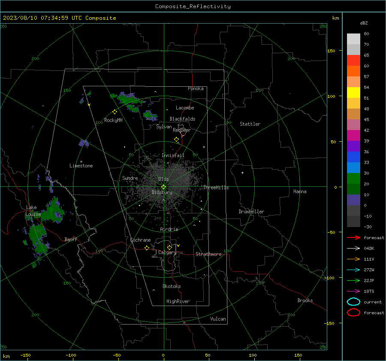
Task: Click the red forecast oval in legend
Action: (x=353, y=312)
